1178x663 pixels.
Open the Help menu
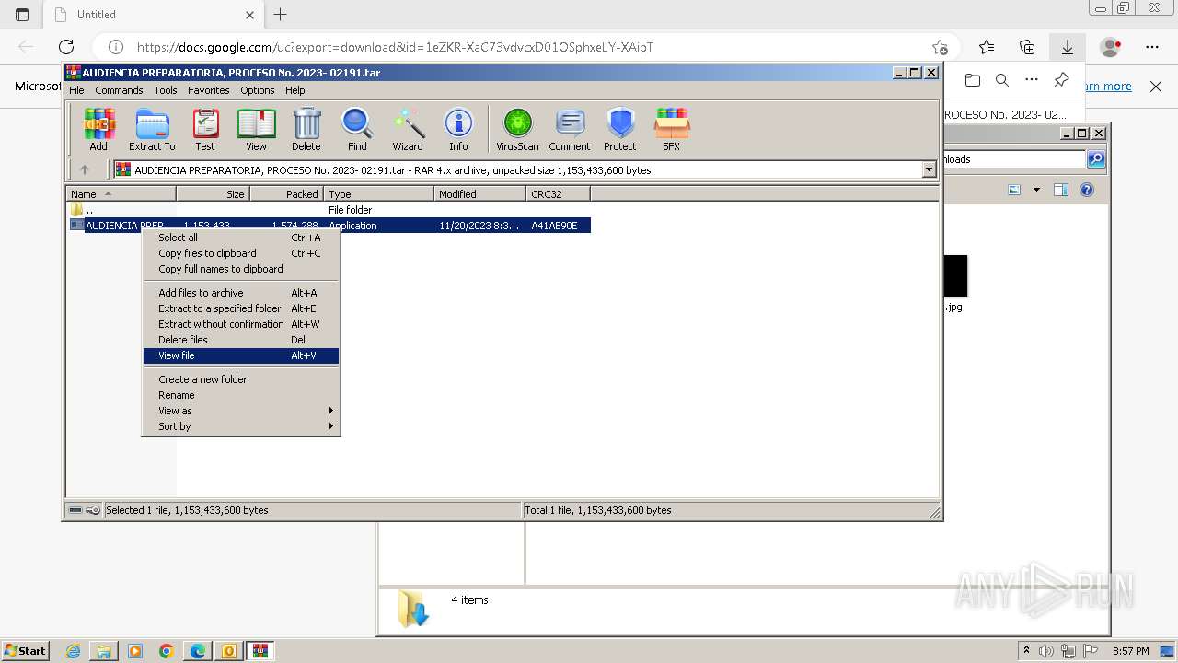294,90
